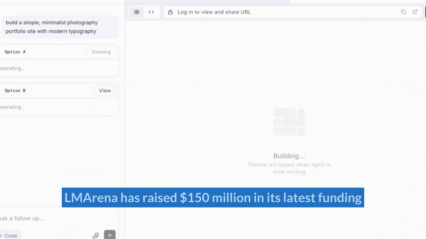Viewport: 426px width, 239px height.
Task: Select the Option A header
Action: pos(15,52)
